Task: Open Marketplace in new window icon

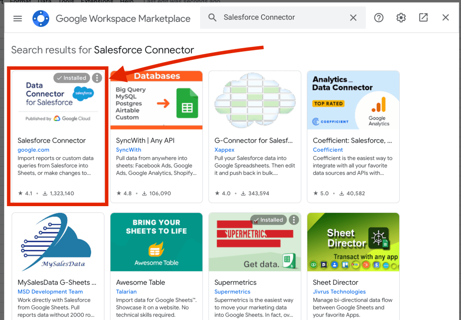Action: pos(423,18)
